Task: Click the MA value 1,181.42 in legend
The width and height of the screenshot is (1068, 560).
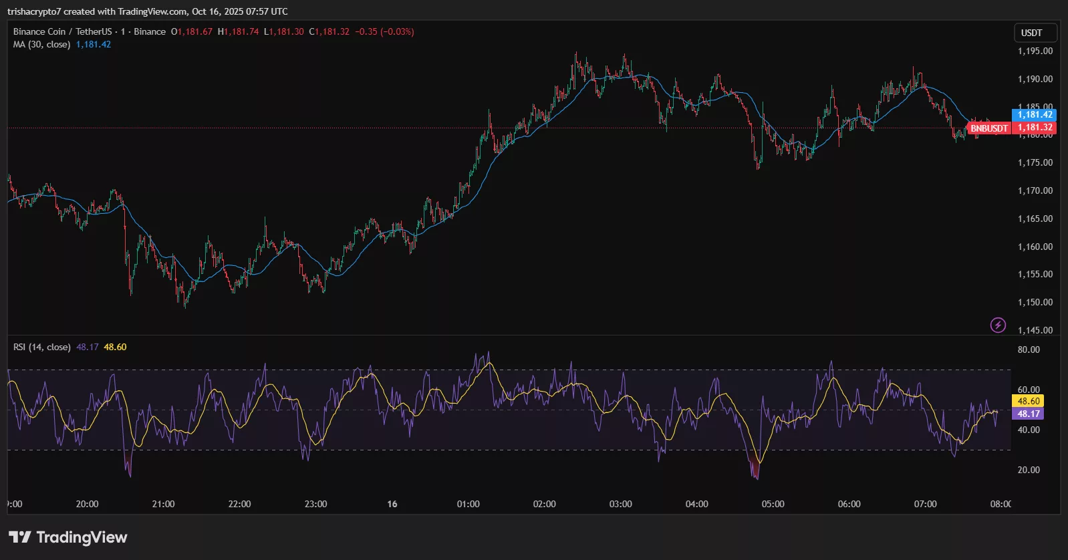Action: click(x=94, y=44)
